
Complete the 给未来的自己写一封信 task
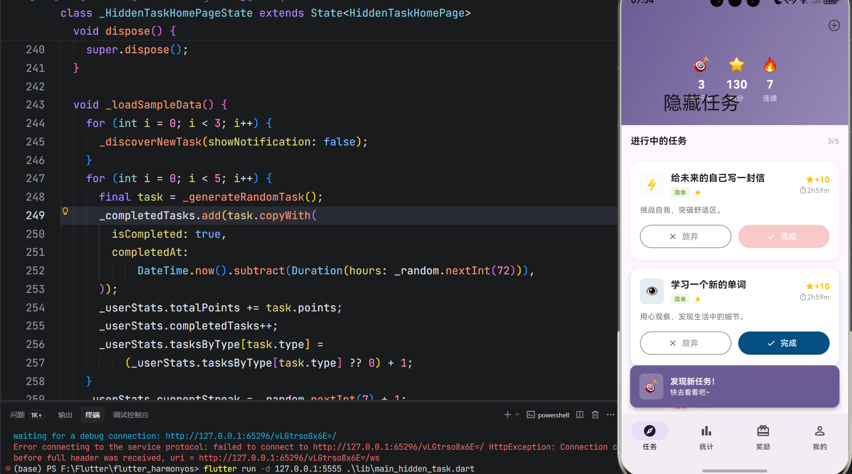tap(784, 236)
